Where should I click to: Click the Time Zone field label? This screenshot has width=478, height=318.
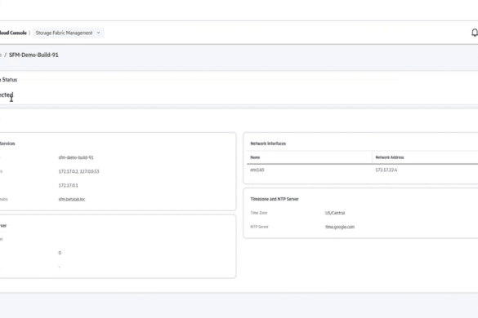[x=259, y=213]
